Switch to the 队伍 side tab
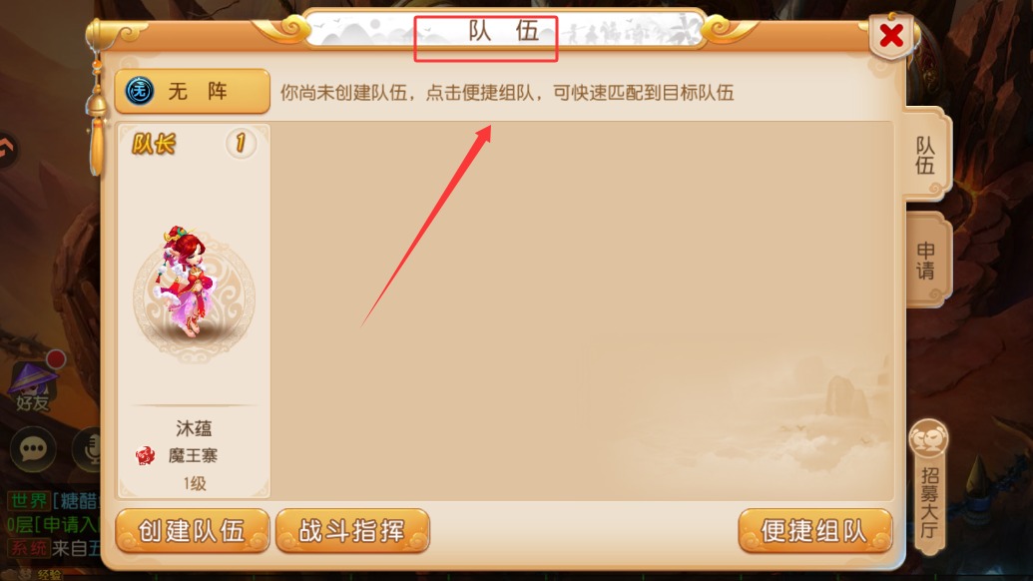 925,156
